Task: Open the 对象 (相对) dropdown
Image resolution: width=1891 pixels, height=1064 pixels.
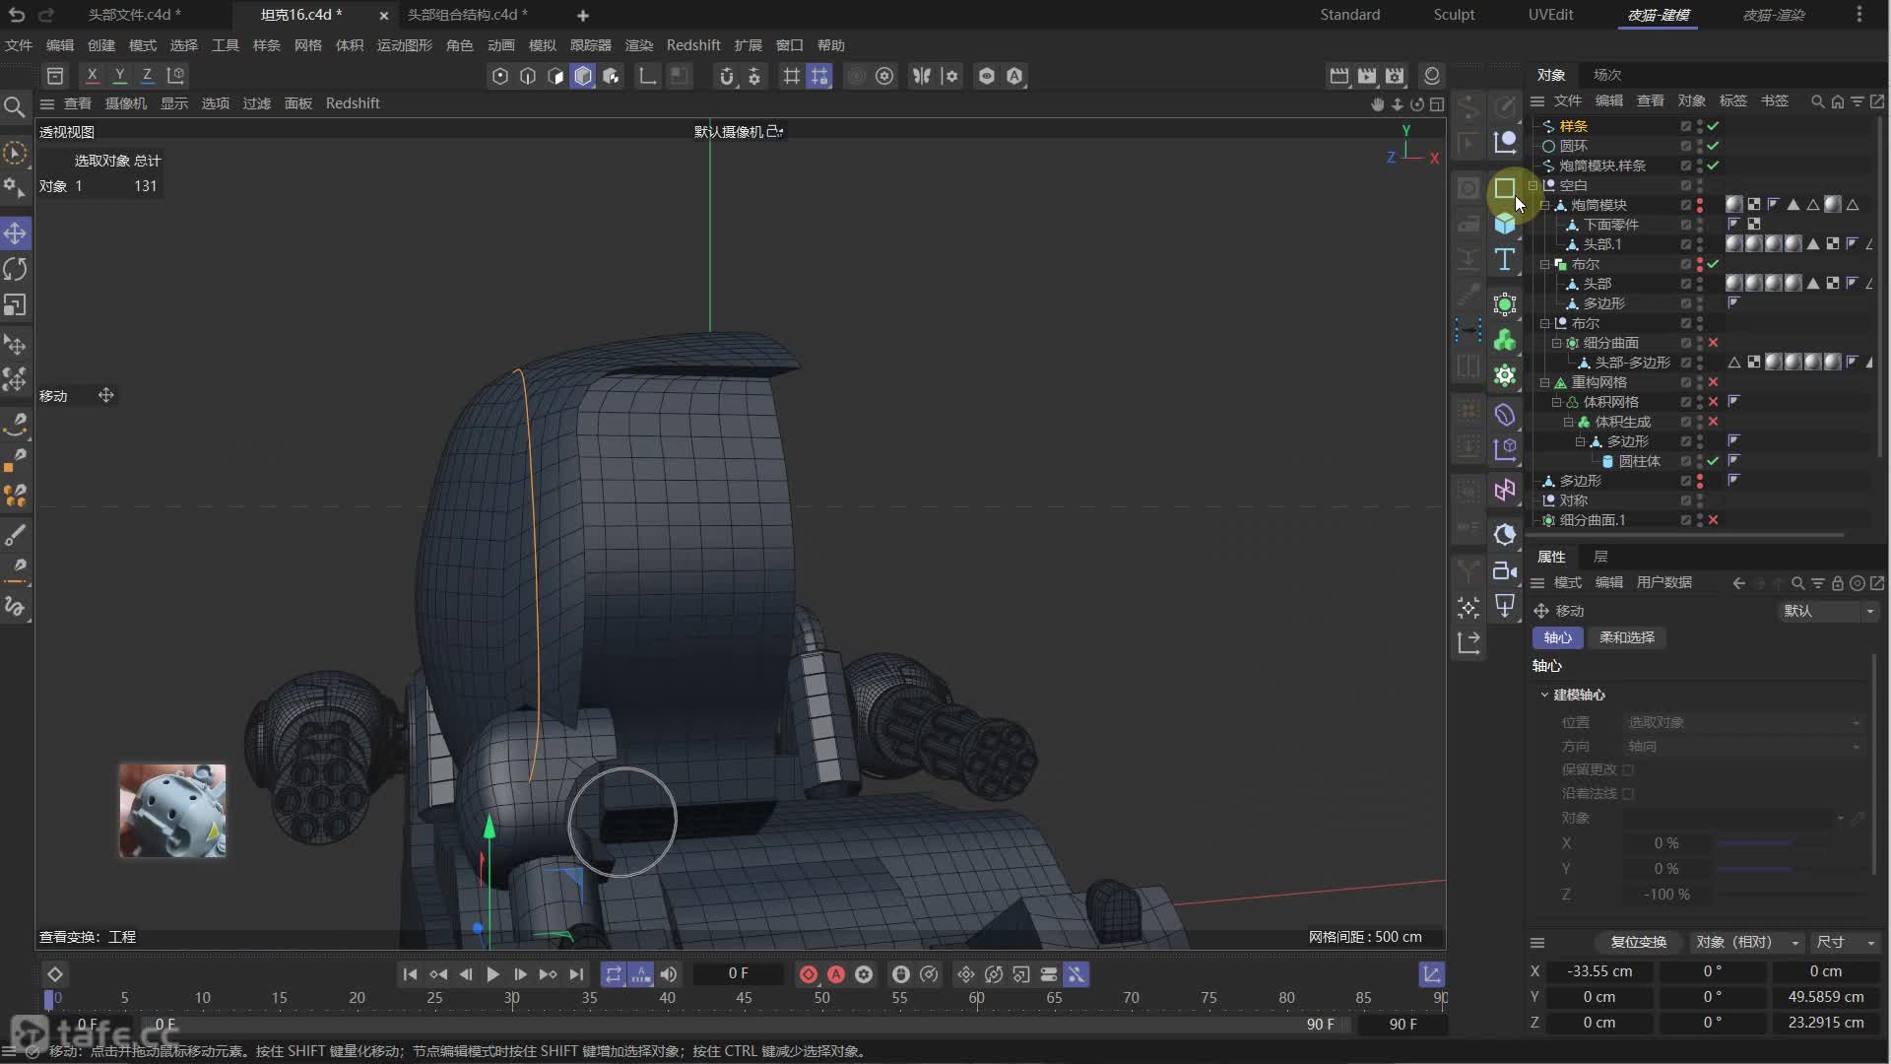Action: tap(1745, 942)
